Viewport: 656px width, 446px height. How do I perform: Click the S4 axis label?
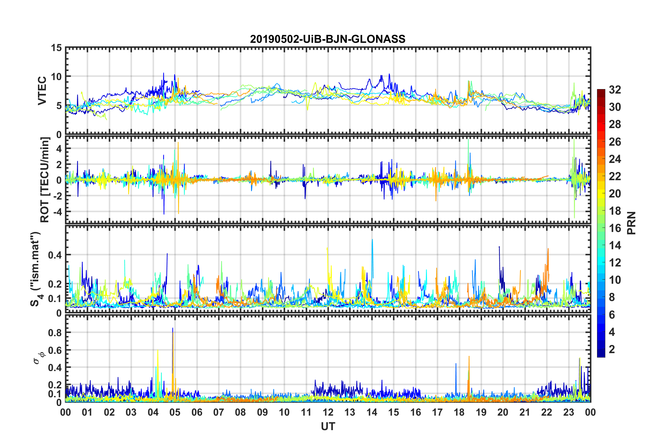click(36, 269)
